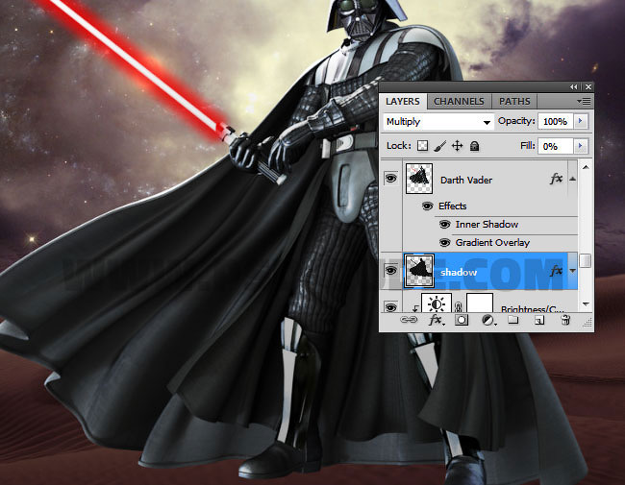Collapse the panel with double-arrow icon

pyautogui.click(x=574, y=86)
